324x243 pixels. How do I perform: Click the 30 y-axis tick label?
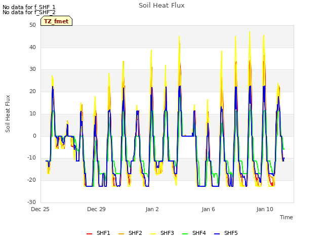tap(32, 69)
